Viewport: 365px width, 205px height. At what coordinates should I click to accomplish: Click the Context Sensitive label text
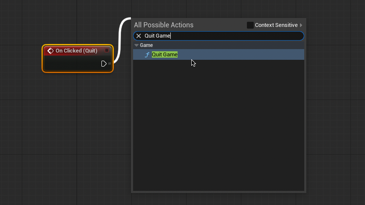[x=276, y=25]
